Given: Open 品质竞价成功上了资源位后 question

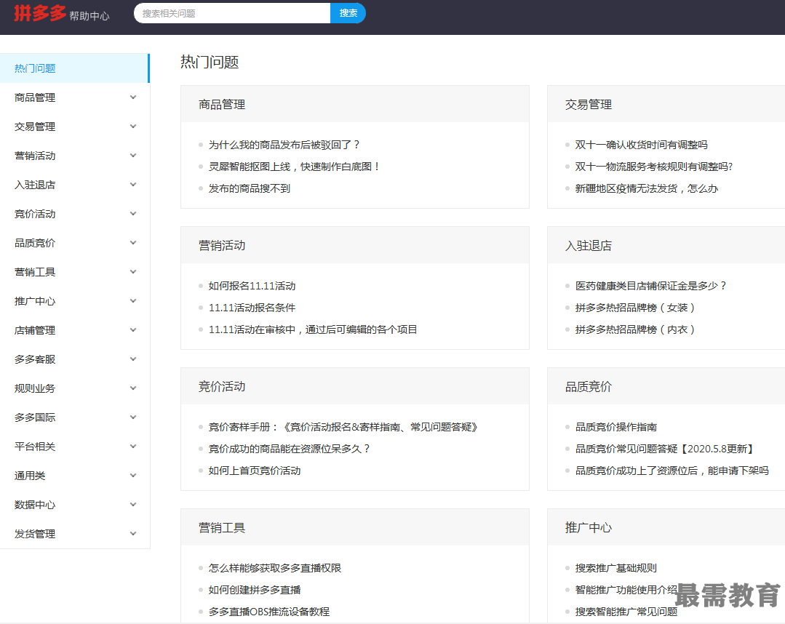Looking at the screenshot, I should tap(672, 471).
